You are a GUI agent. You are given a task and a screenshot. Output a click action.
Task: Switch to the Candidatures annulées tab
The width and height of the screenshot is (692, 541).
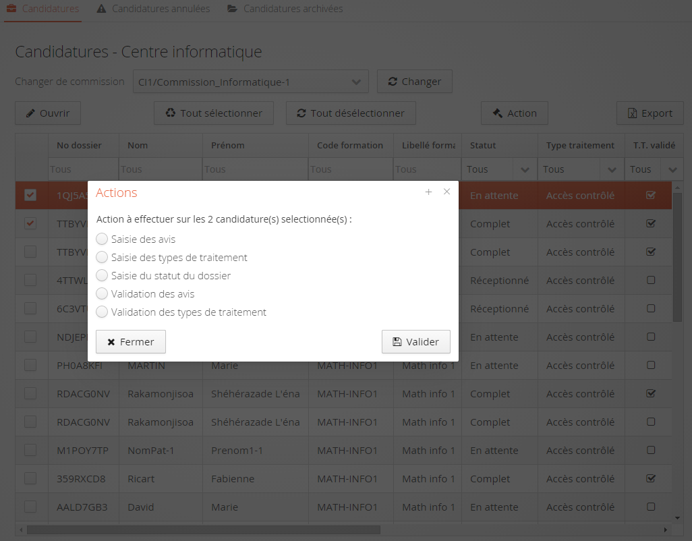click(x=153, y=9)
